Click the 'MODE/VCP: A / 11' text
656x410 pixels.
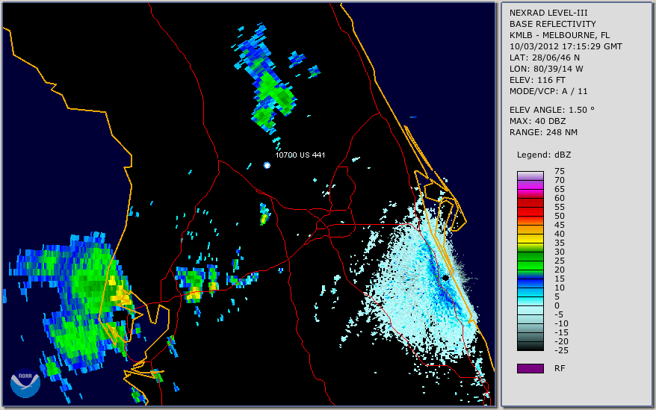548,91
